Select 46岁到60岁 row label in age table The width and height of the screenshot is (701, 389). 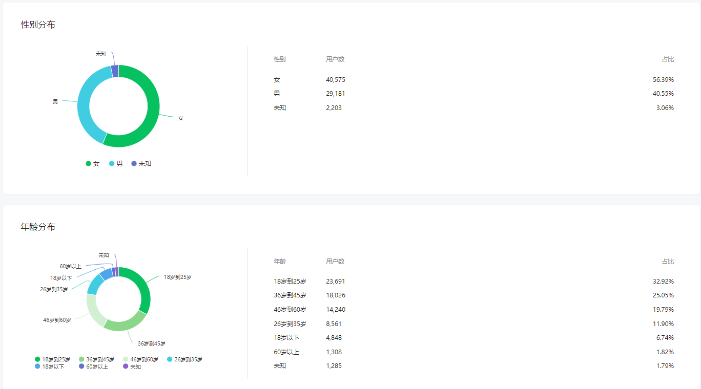click(290, 310)
